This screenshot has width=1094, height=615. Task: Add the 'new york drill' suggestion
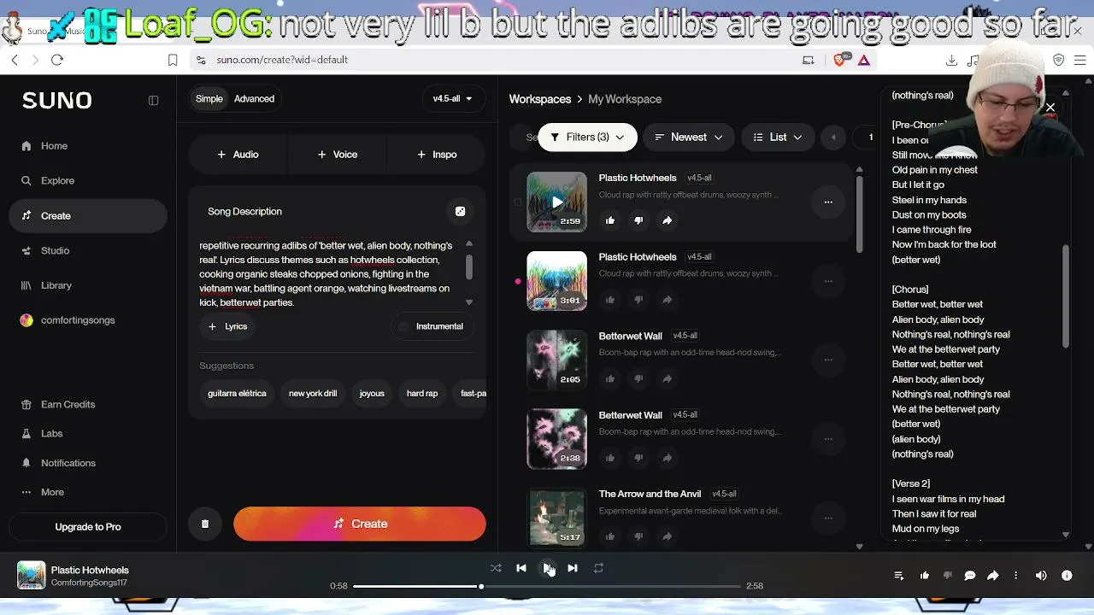[x=313, y=394]
